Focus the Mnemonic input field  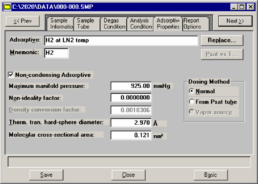[x=56, y=53]
